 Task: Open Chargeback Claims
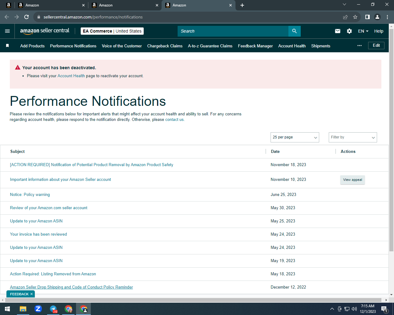(x=165, y=46)
